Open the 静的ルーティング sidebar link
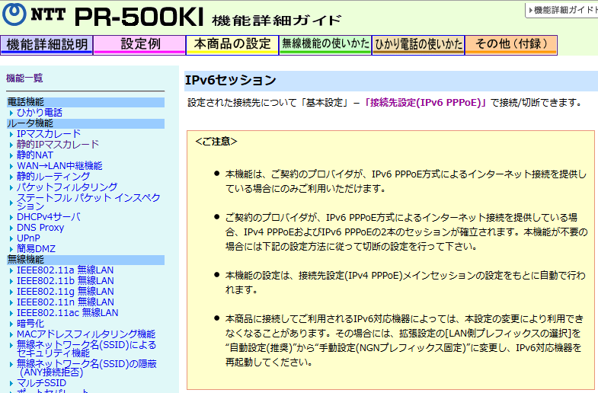Viewport: 598px width, 393px height. click(x=53, y=177)
